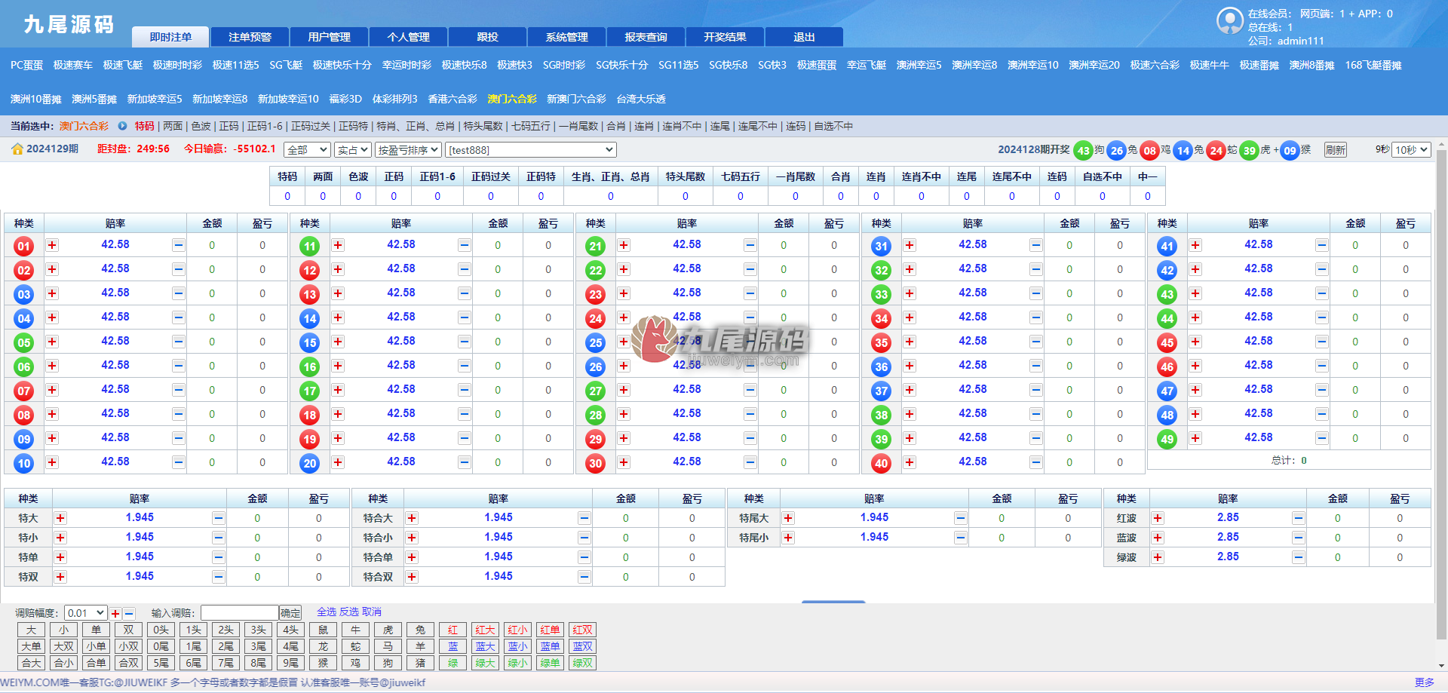Click the minus icon in the number 11 row

(464, 245)
